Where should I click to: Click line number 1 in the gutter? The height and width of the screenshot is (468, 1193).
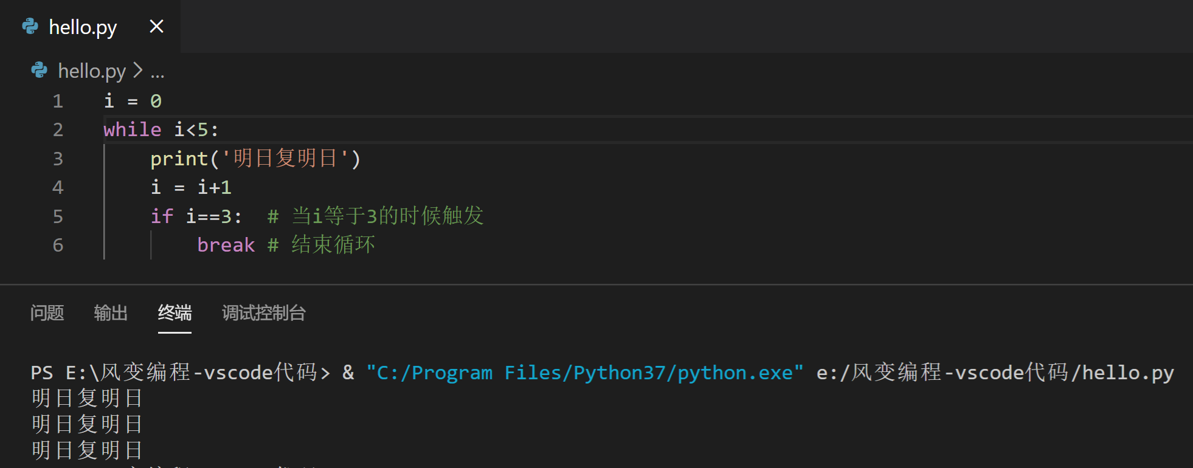point(58,101)
